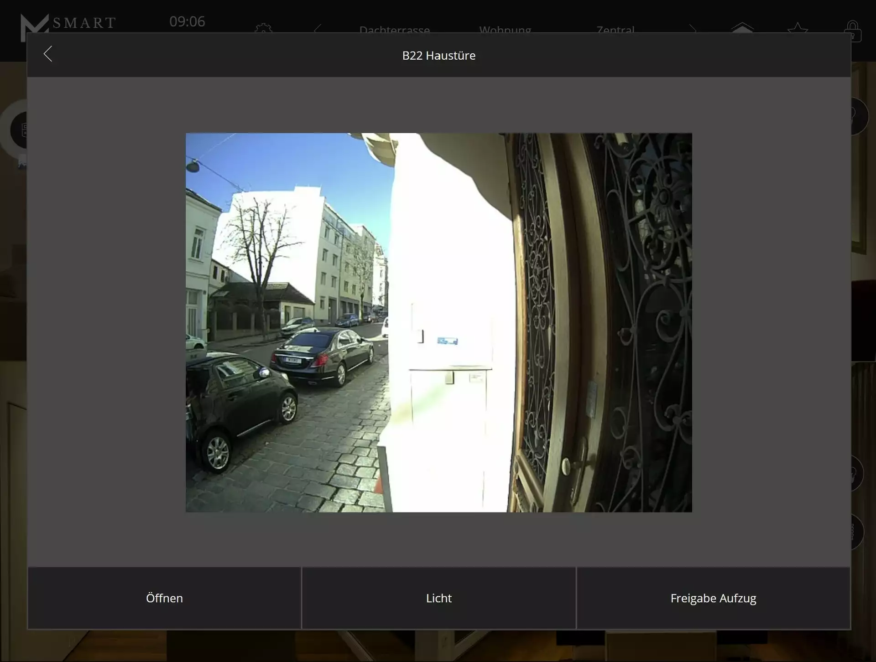This screenshot has width=876, height=662.
Task: Click the 09:06 clock display
Action: click(187, 21)
